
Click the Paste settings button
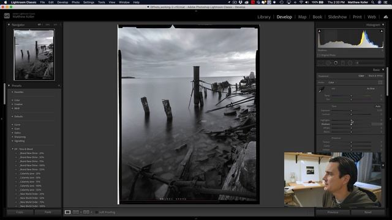coord(48,212)
